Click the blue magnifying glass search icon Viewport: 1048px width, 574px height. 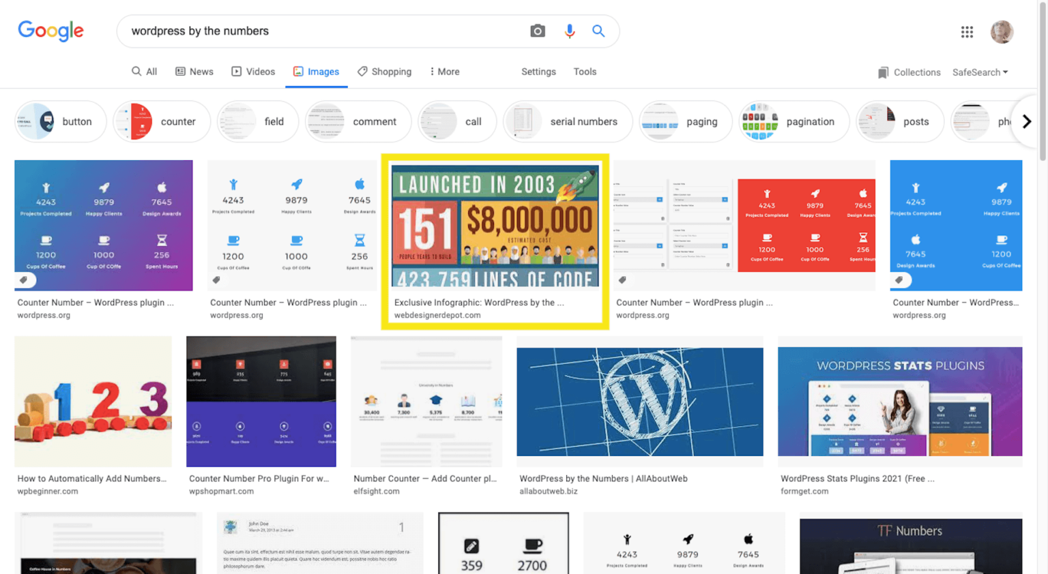tap(598, 31)
